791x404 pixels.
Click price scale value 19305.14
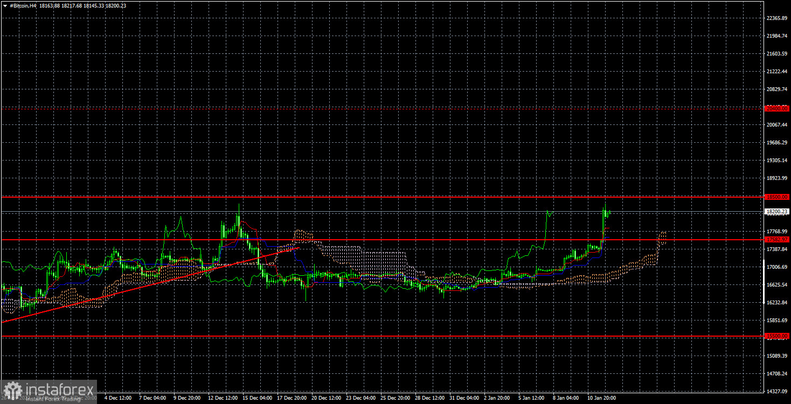tap(777, 161)
